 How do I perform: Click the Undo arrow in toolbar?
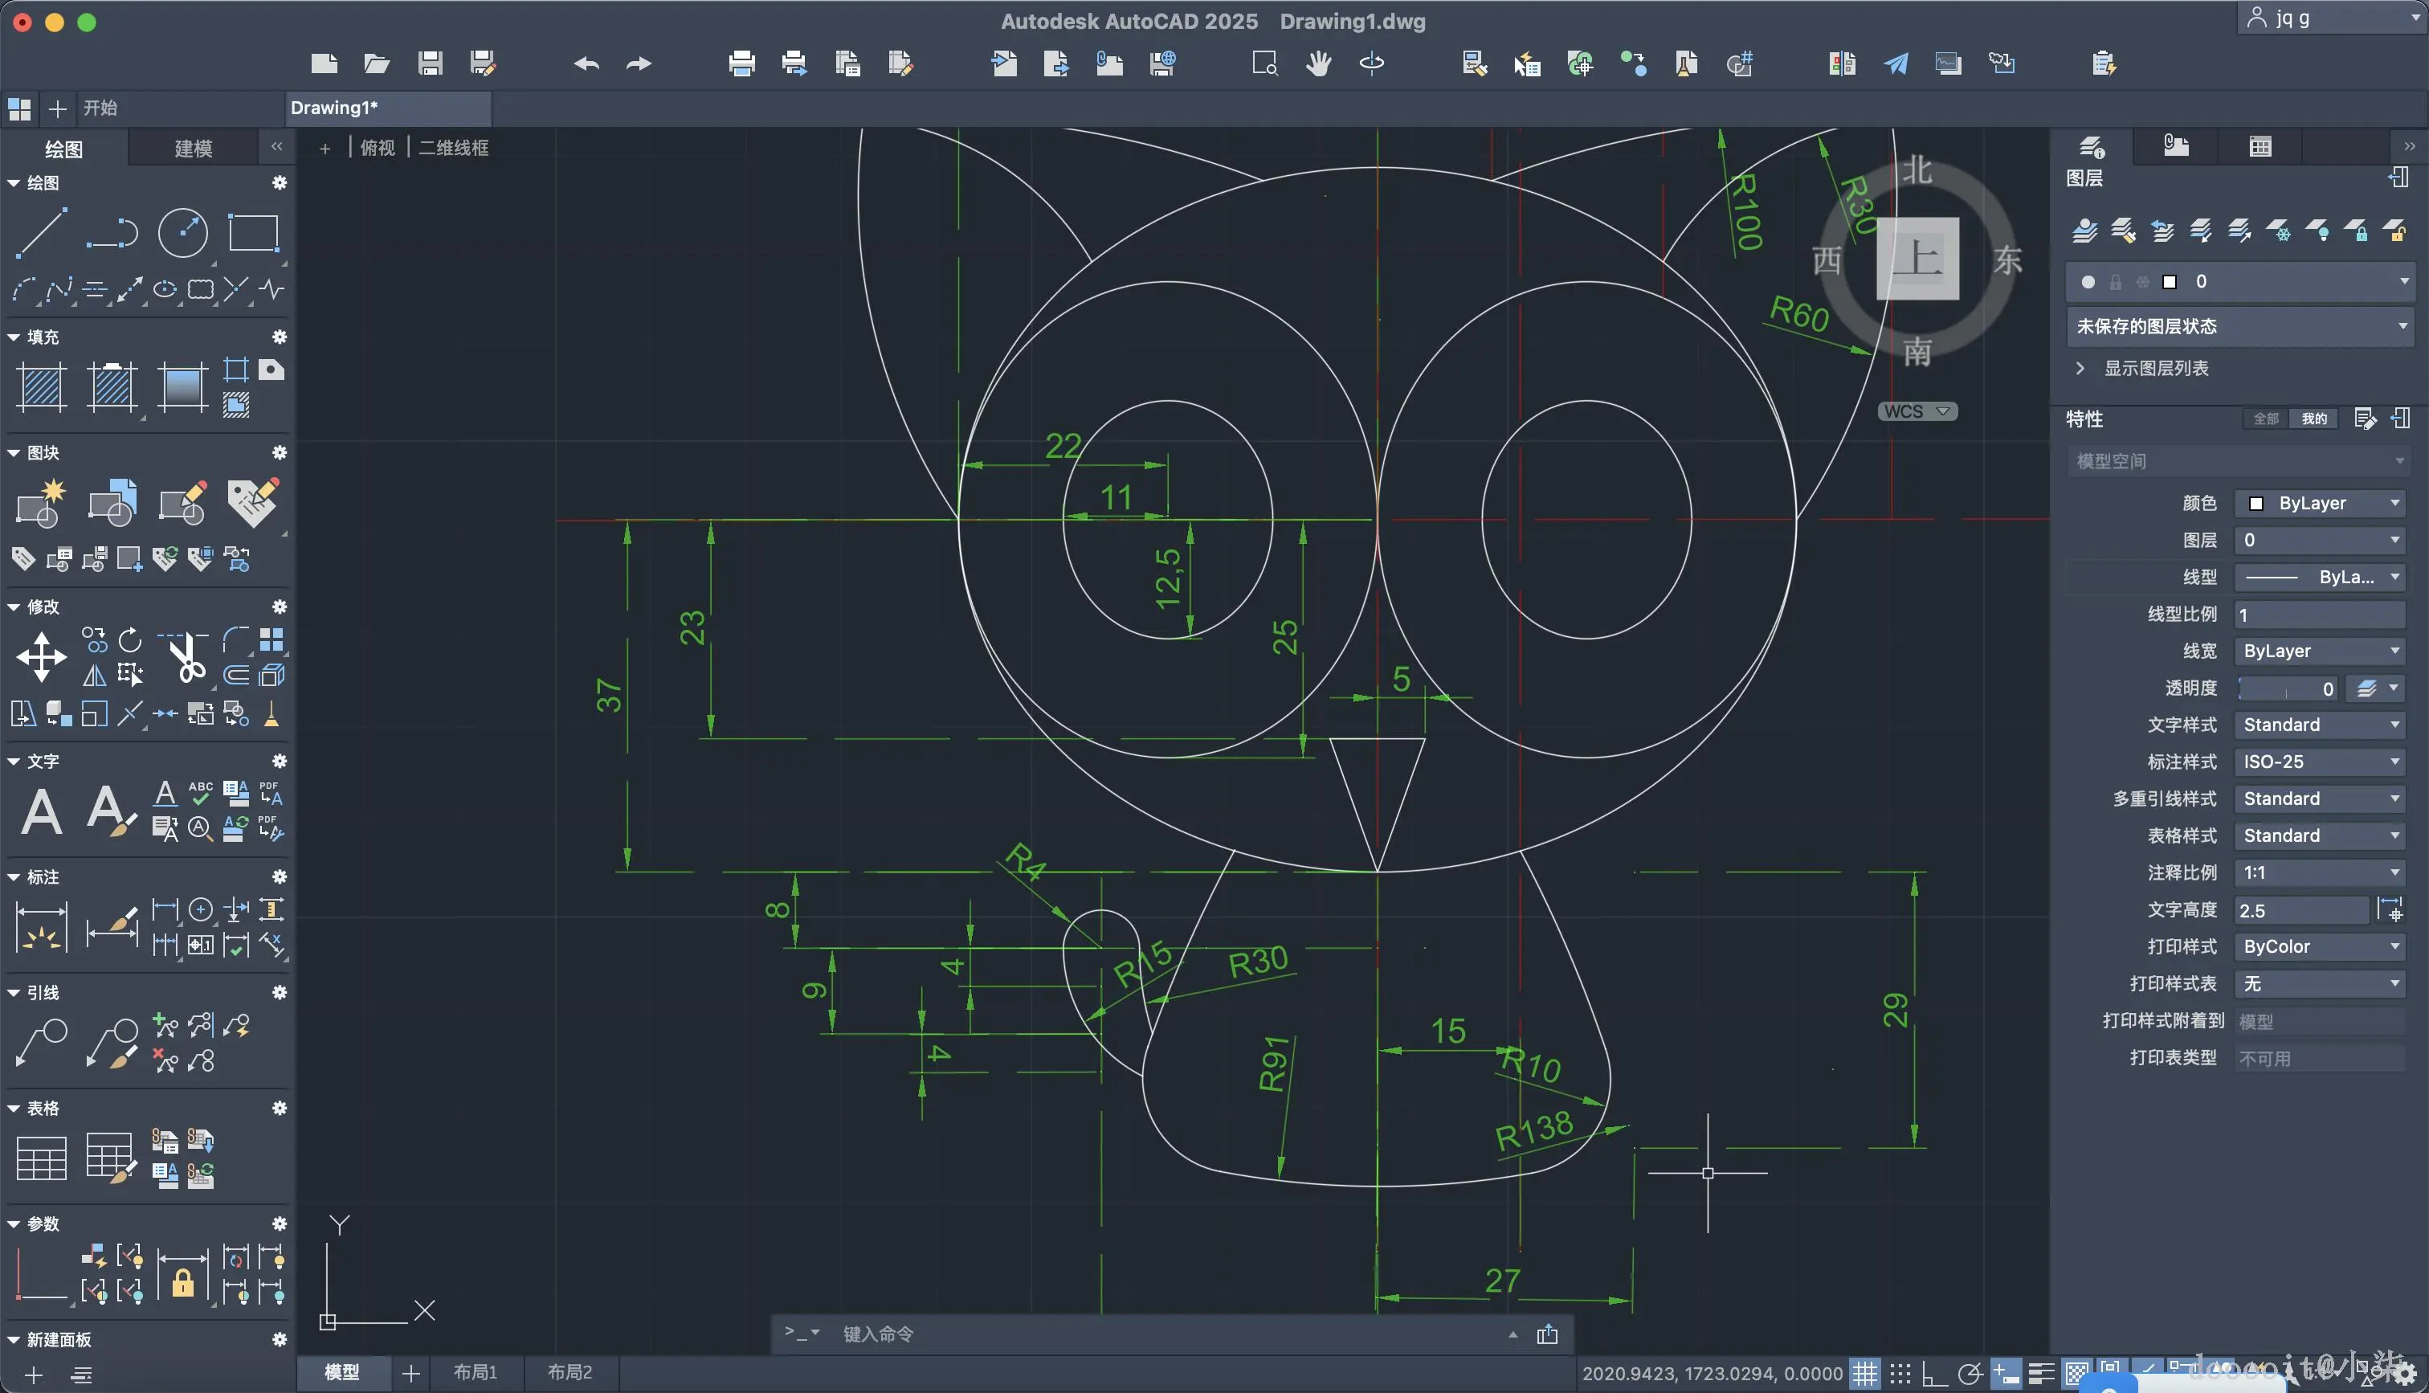click(586, 64)
